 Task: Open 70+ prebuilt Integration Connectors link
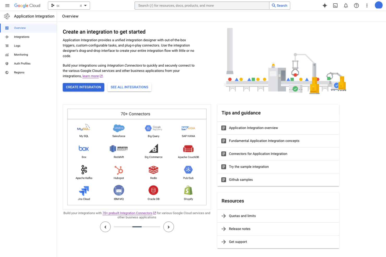click(129, 213)
